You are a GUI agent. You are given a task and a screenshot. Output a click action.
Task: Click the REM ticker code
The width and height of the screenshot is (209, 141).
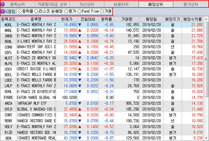coord(8,138)
